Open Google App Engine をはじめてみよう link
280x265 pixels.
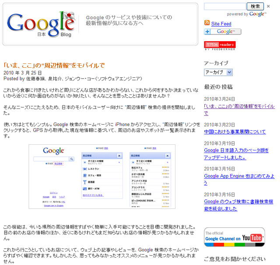pyautogui.click(x=239, y=179)
